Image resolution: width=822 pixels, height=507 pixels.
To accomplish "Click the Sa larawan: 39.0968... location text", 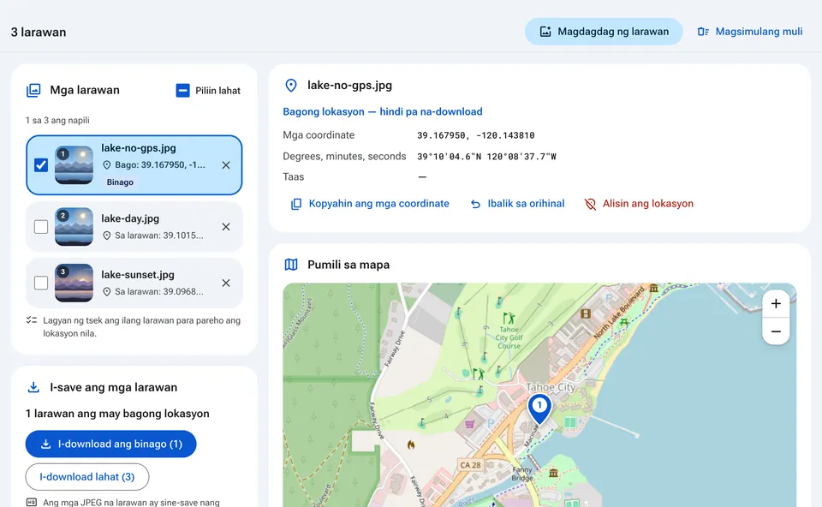I will pos(159,291).
